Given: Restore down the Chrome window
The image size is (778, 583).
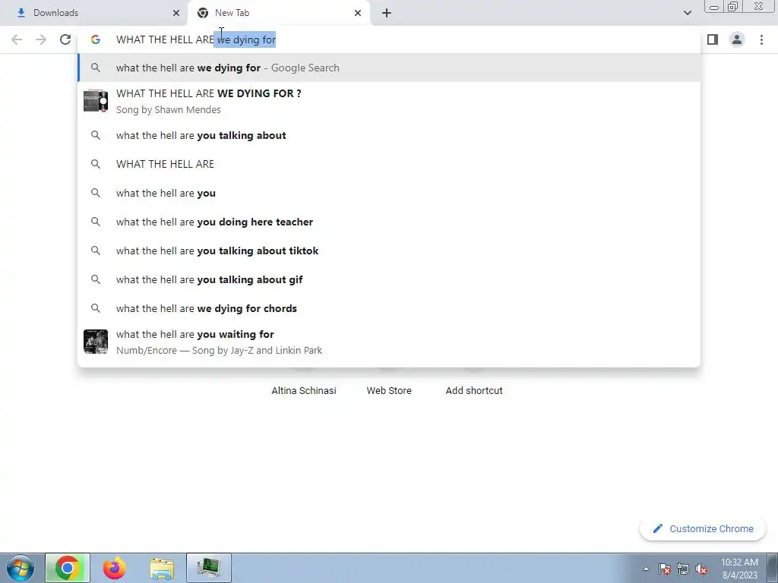Looking at the screenshot, I should point(733,6).
